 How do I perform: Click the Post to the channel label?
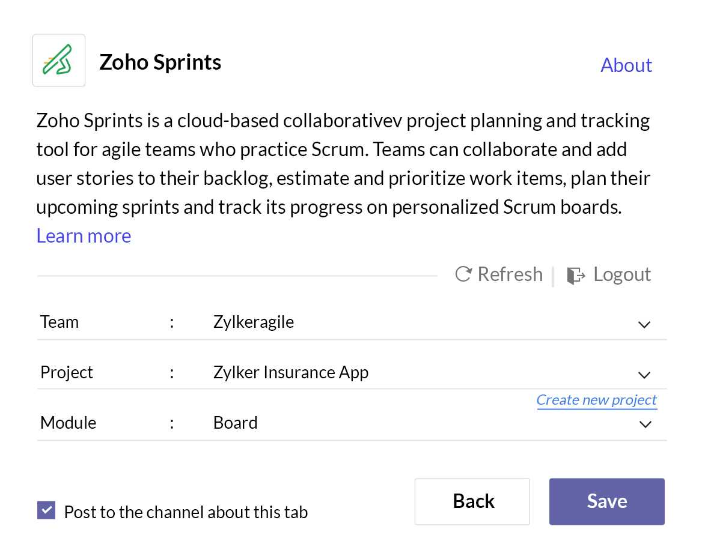pos(186,512)
